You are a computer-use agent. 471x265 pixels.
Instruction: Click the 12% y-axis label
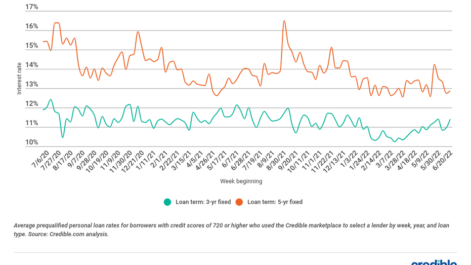click(31, 104)
